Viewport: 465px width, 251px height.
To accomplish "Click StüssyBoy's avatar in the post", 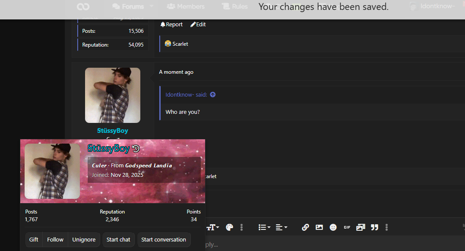I will tap(113, 95).
